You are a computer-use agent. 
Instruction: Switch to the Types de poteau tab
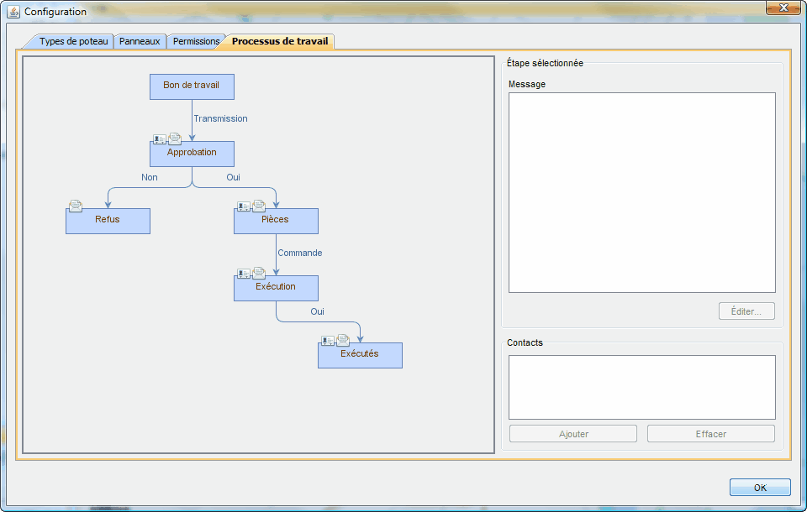73,41
